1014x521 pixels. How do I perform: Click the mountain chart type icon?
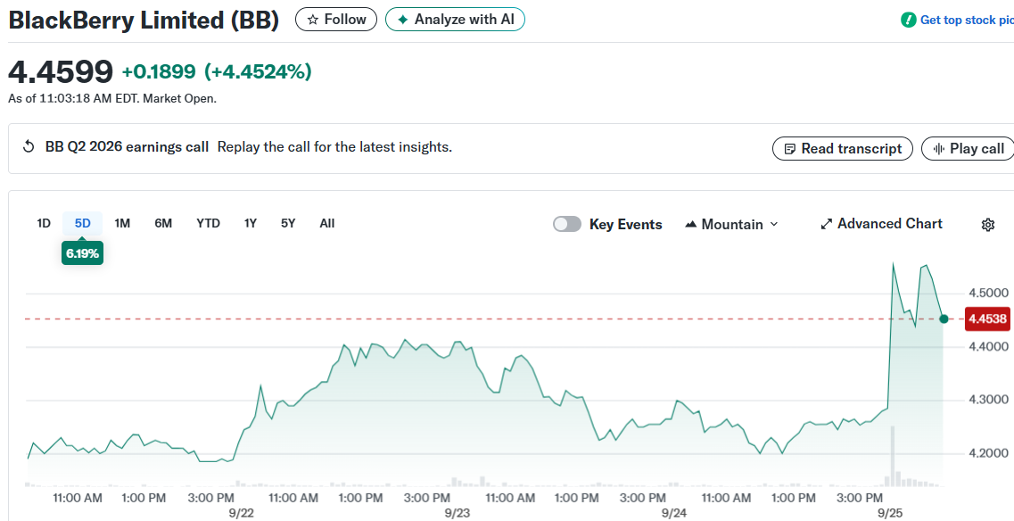[690, 225]
